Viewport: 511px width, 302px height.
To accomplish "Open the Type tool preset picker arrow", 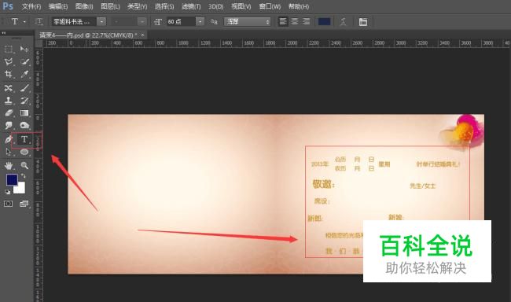I will click(24, 22).
